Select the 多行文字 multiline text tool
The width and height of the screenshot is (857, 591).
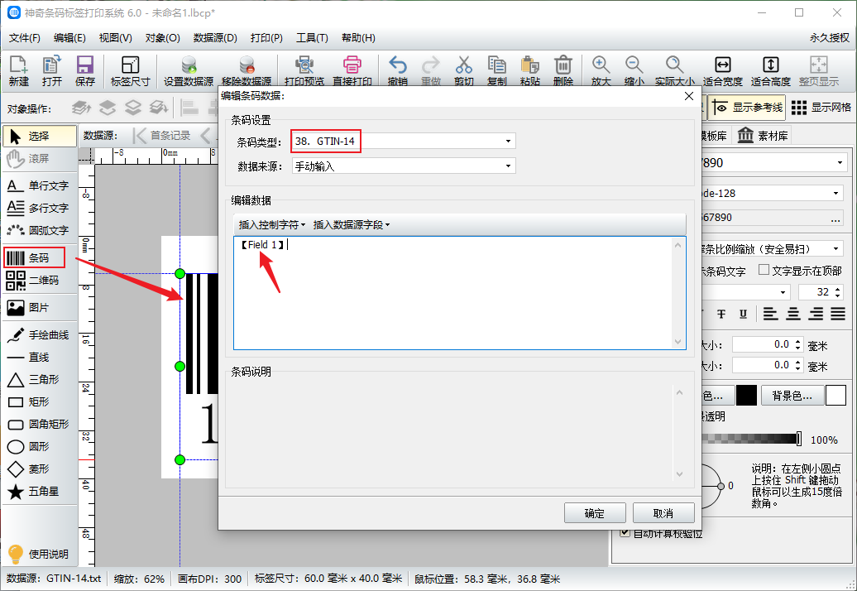coord(39,208)
